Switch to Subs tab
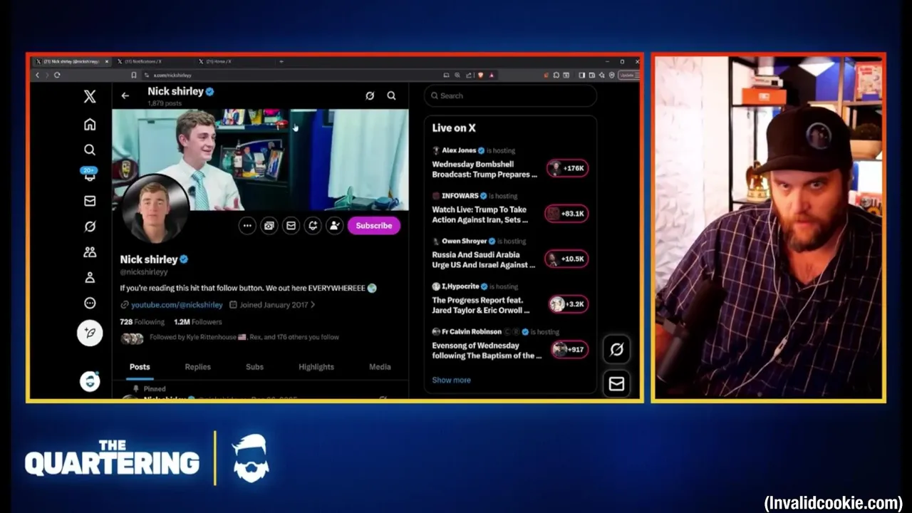 point(254,367)
